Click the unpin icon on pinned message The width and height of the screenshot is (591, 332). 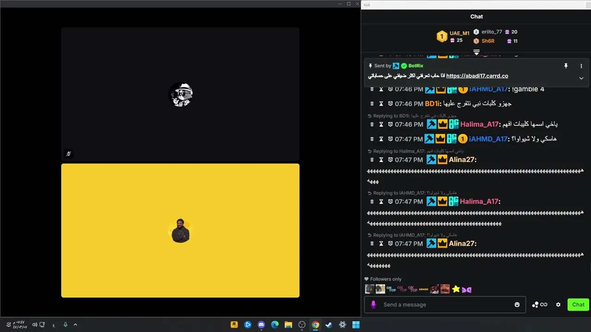click(566, 66)
